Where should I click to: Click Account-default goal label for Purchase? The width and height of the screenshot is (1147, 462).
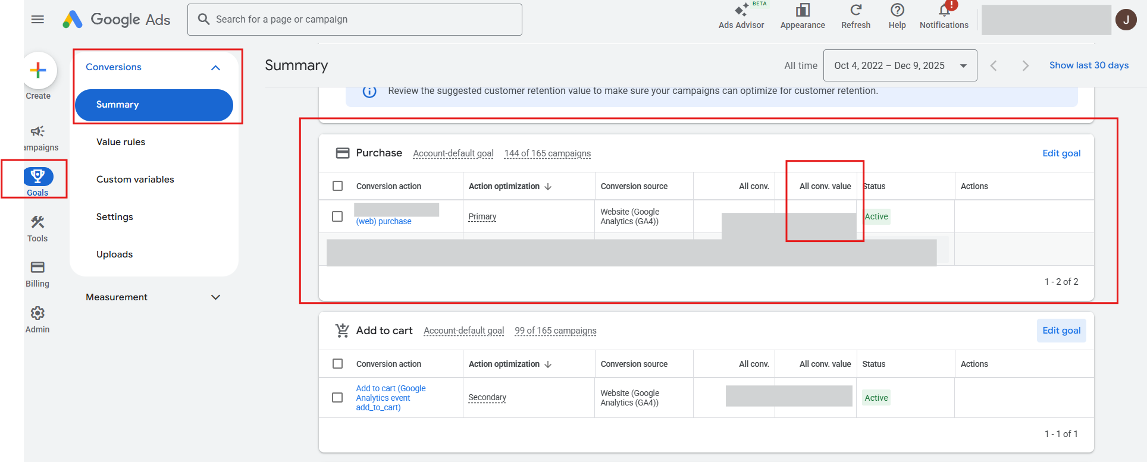453,153
